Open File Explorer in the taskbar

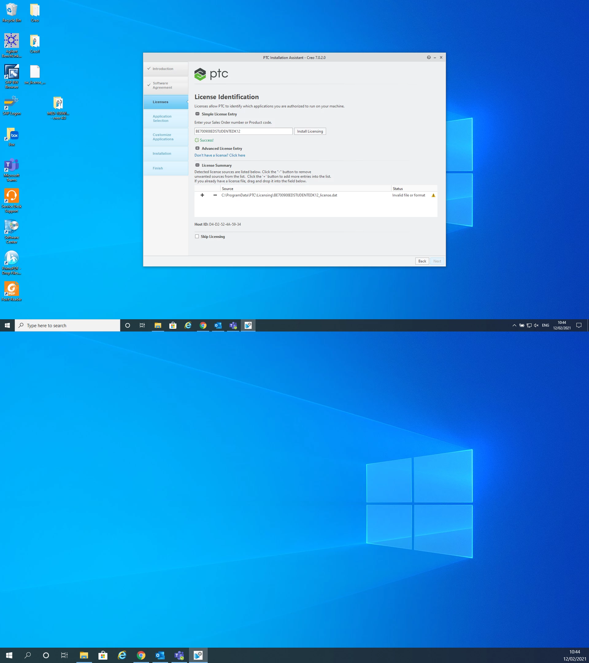tap(158, 325)
